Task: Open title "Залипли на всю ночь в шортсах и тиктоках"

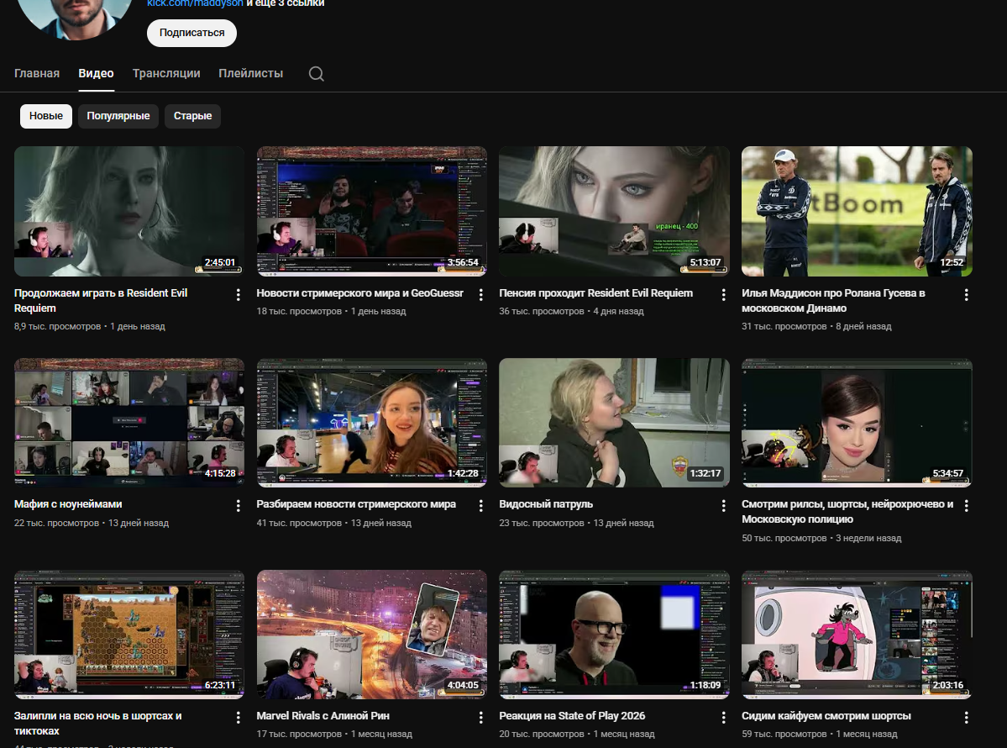Action: (97, 723)
